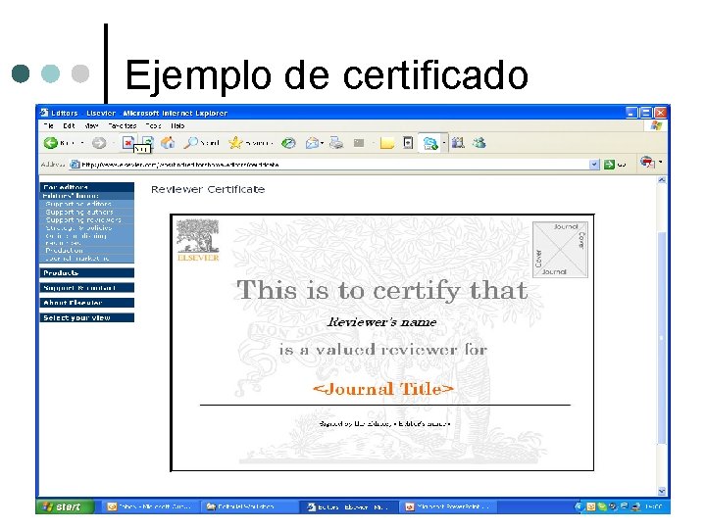Go to the Home page icon
Image resolution: width=706 pixels, height=529 pixels.
[x=168, y=143]
